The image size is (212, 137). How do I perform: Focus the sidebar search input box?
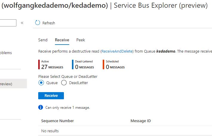(x=8, y=23)
